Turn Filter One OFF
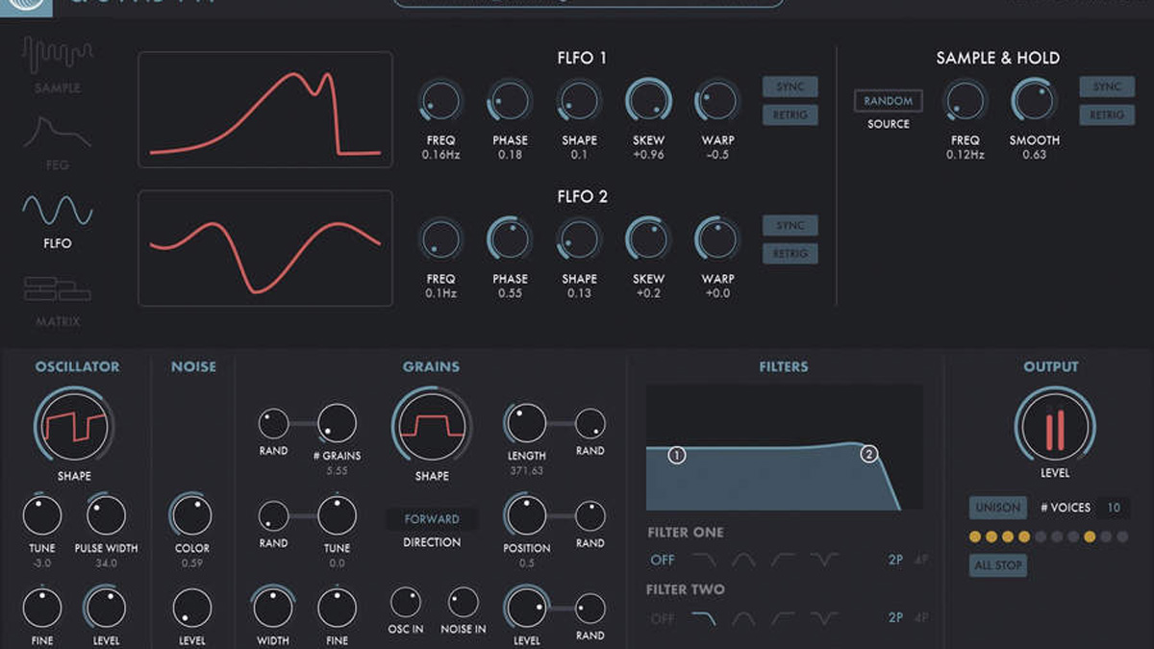The height and width of the screenshot is (649, 1154). pyautogui.click(x=663, y=559)
